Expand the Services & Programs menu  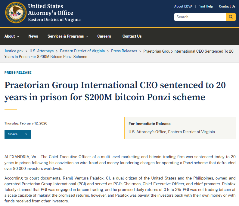67,36
